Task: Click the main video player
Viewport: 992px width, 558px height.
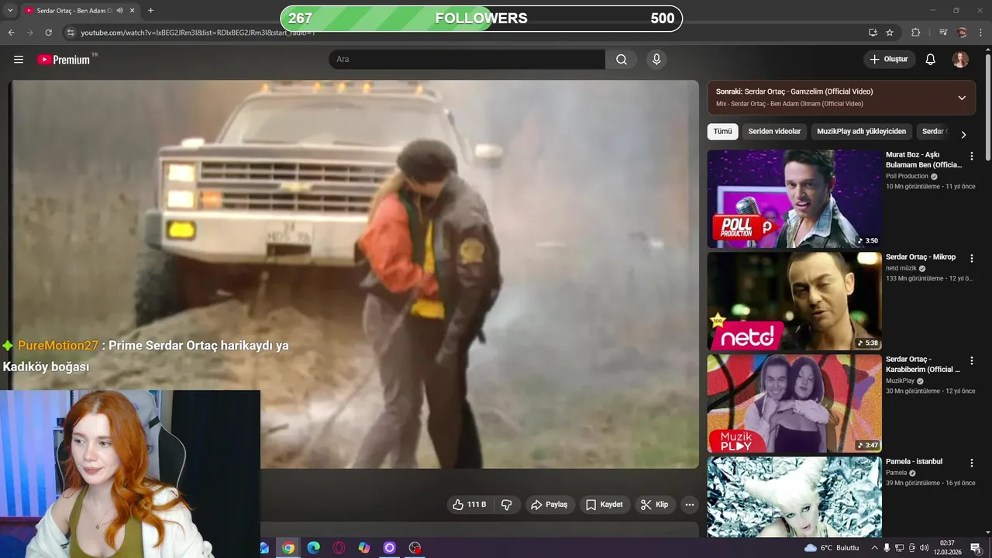Action: tap(353, 274)
